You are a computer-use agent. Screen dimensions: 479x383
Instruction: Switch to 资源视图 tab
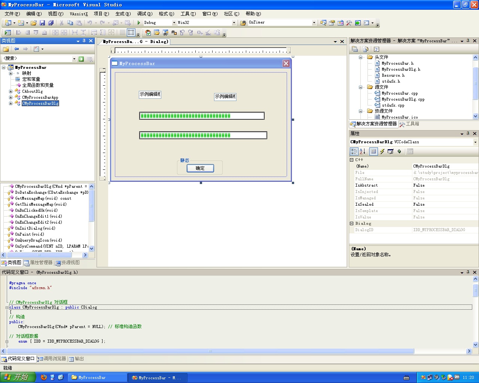[x=67, y=263]
